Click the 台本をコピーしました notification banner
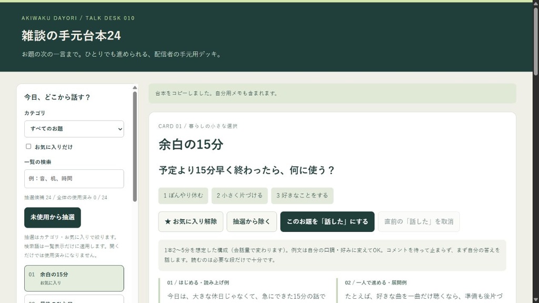 coord(333,94)
